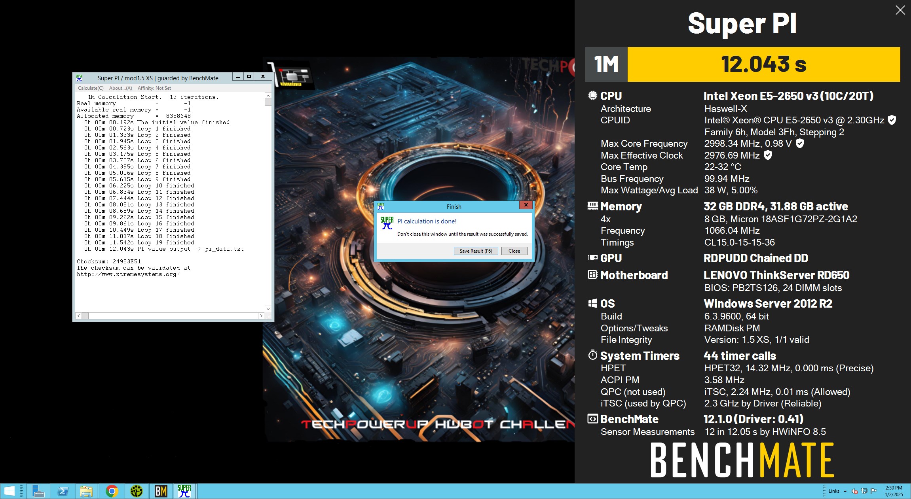Click 'LENOVO ThinkServer RD650' value

tap(776, 275)
